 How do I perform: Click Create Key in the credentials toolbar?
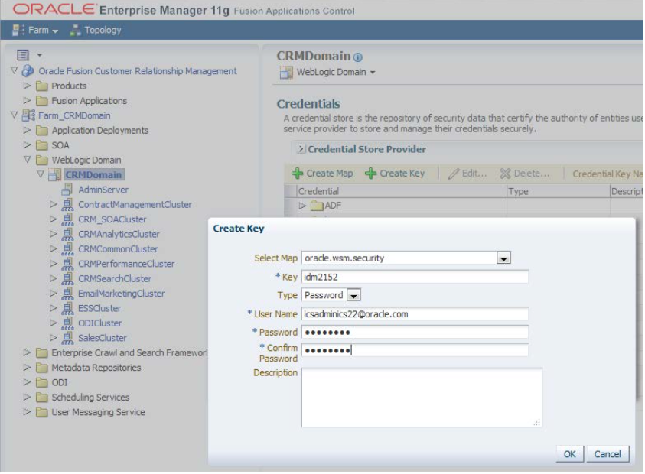coord(395,173)
